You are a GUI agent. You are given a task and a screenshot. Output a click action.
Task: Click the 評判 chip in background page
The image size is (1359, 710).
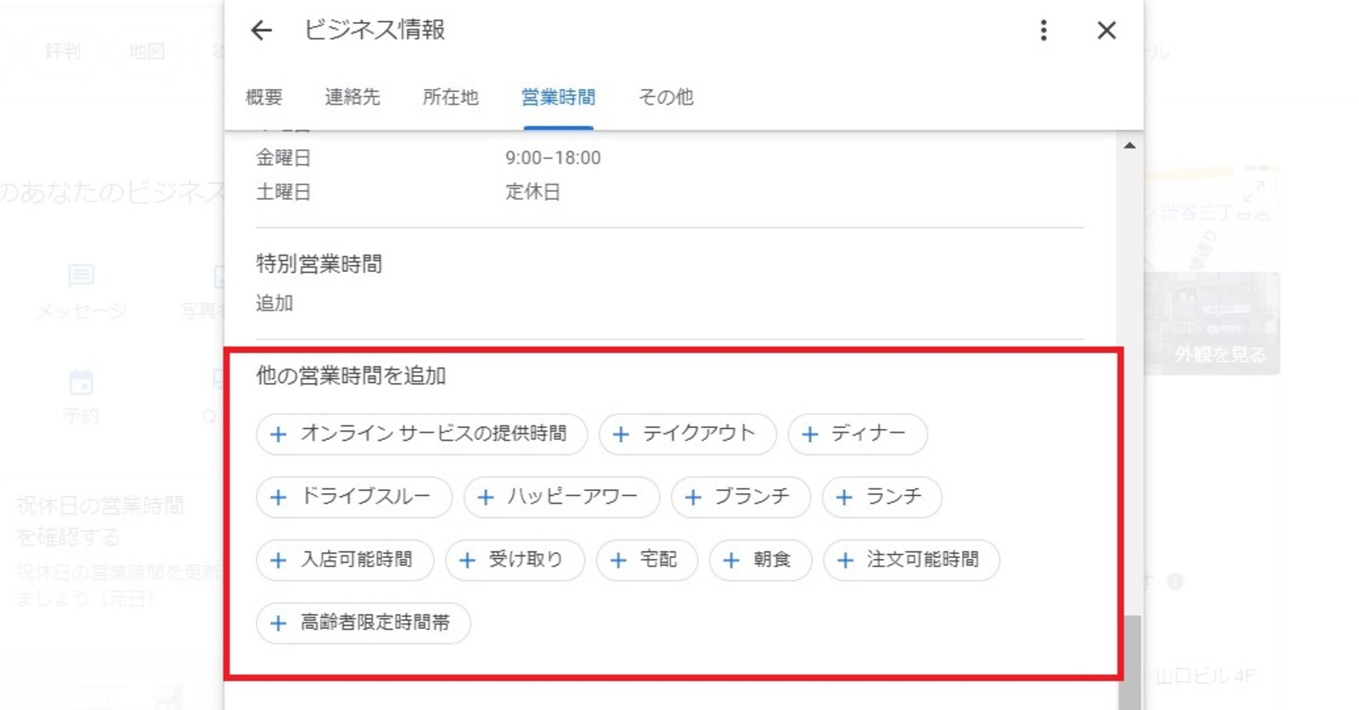(x=64, y=52)
